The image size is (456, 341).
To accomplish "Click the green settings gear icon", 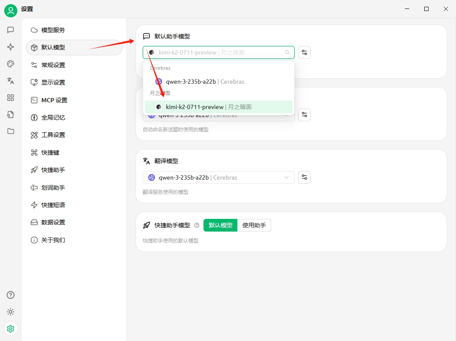I will tap(11, 329).
